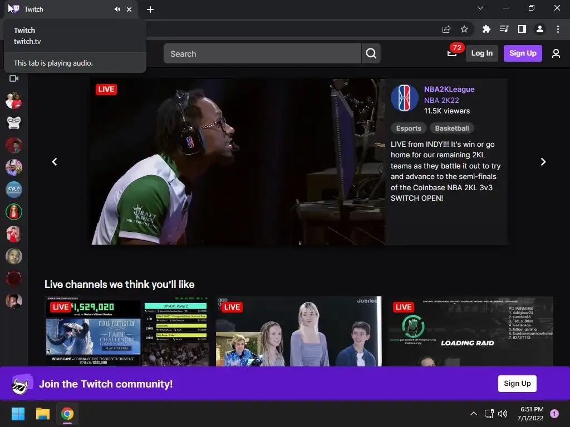Open the third sidebar channel avatar with red background

pos(14,145)
